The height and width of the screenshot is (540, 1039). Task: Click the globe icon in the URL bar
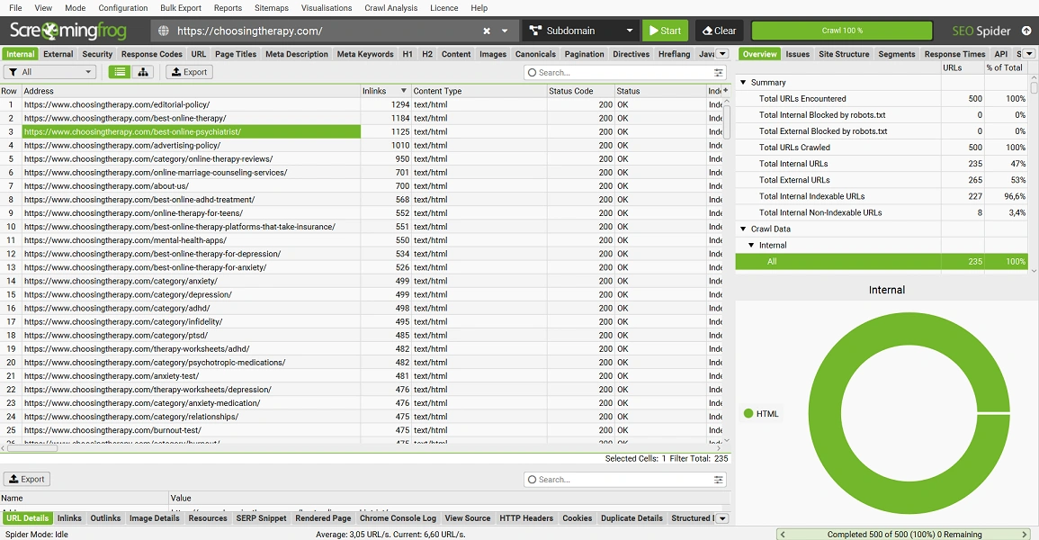click(x=163, y=31)
